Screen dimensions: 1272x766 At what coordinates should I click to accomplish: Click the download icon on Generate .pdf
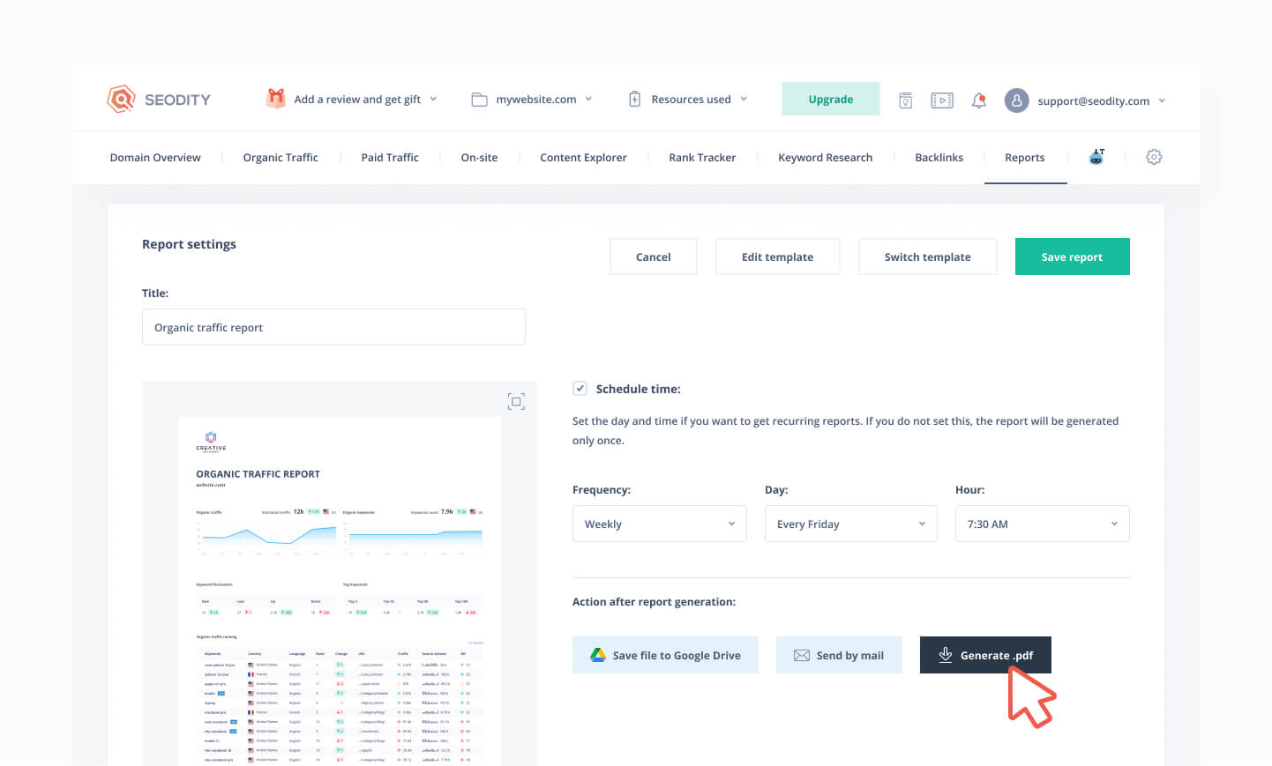pos(945,655)
